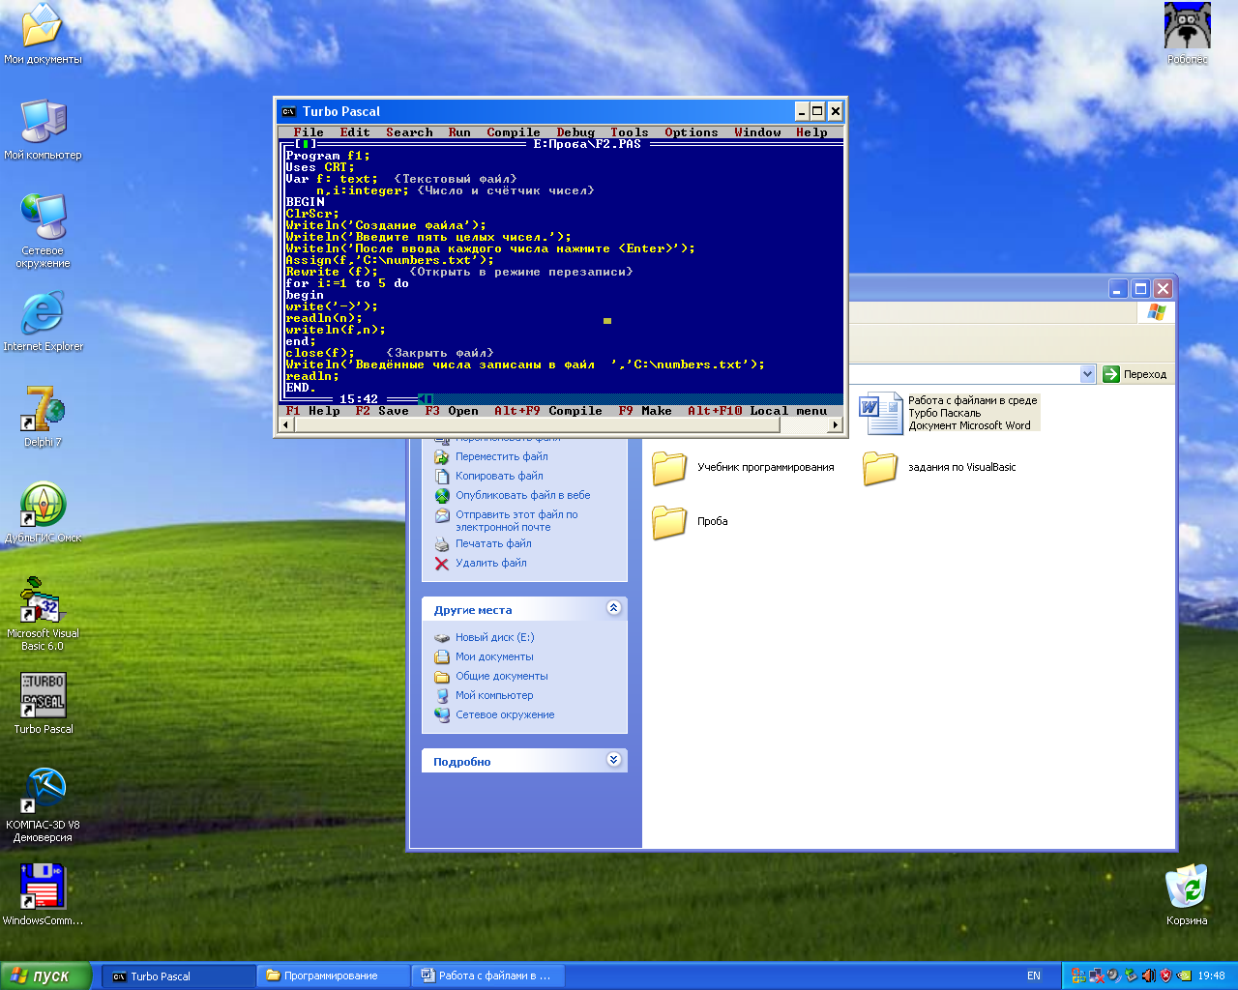The height and width of the screenshot is (990, 1238).
Task: Open the Учебник программирования folder
Action: pyautogui.click(x=743, y=468)
